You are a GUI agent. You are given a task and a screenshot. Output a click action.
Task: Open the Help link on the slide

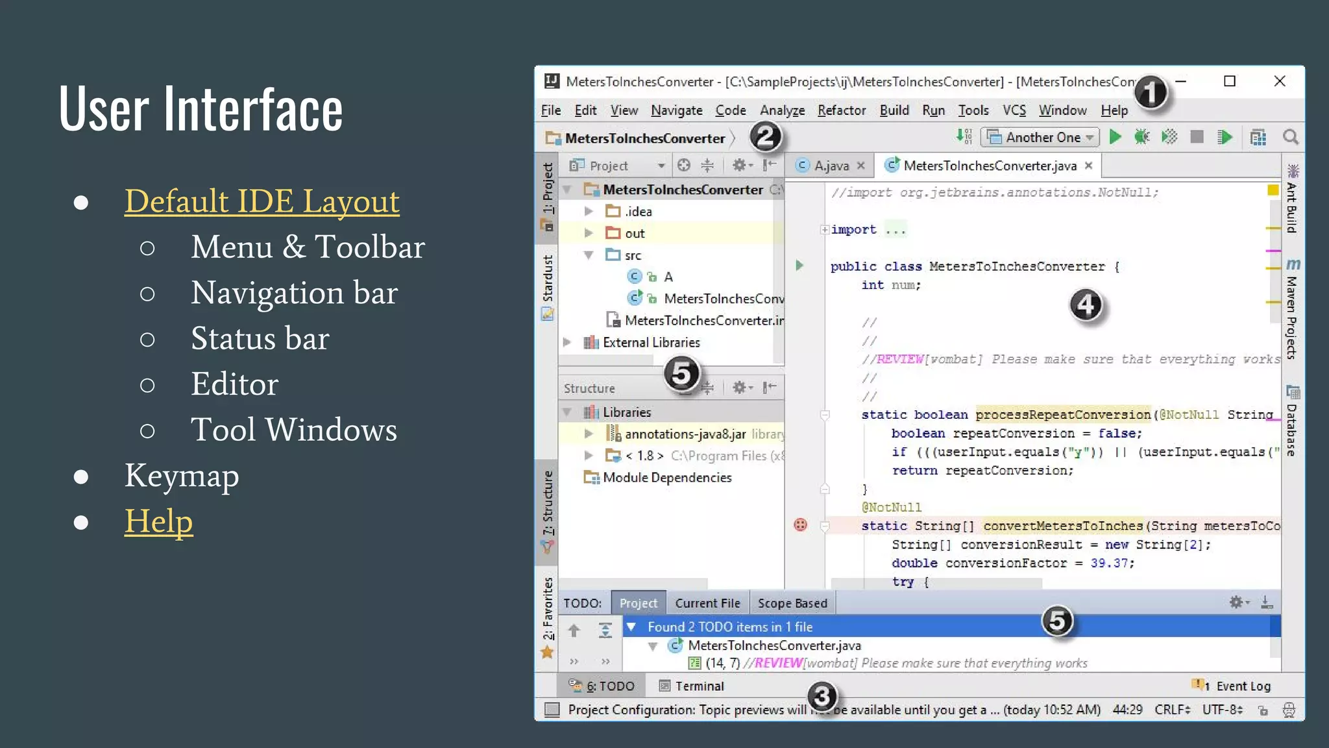click(159, 521)
